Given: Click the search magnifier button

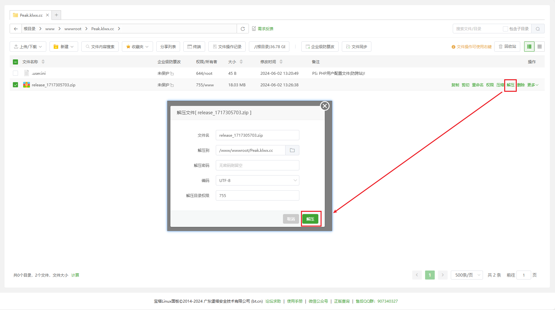Looking at the screenshot, I should (538, 29).
